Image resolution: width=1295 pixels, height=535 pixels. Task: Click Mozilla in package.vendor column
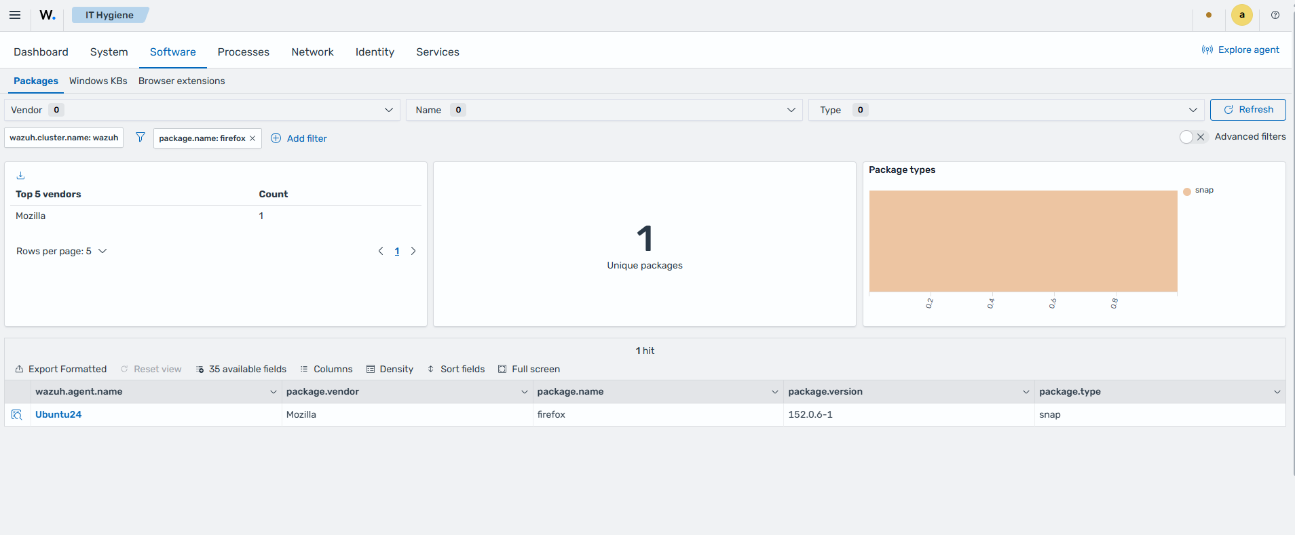click(407, 414)
